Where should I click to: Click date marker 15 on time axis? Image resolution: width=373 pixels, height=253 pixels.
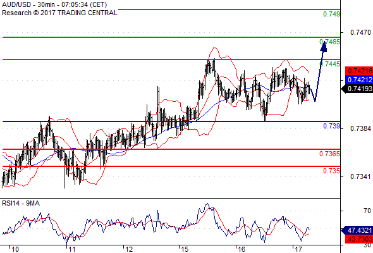click(x=185, y=249)
